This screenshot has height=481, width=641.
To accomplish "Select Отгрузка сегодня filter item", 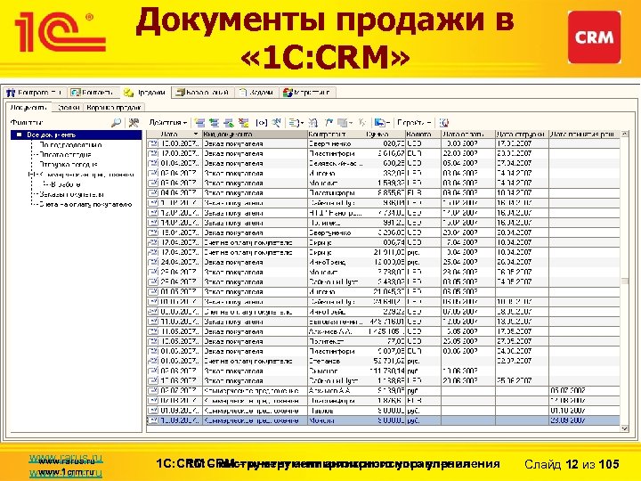I will click(69, 165).
